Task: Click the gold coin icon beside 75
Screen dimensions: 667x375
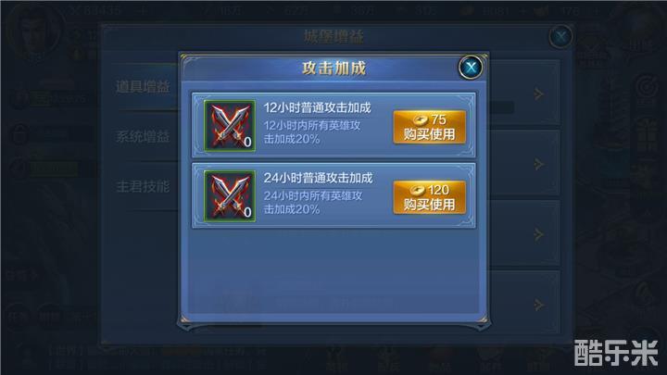Action: 420,119
